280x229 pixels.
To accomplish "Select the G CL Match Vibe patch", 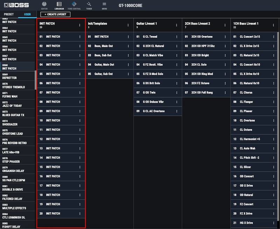I will coord(158,55).
